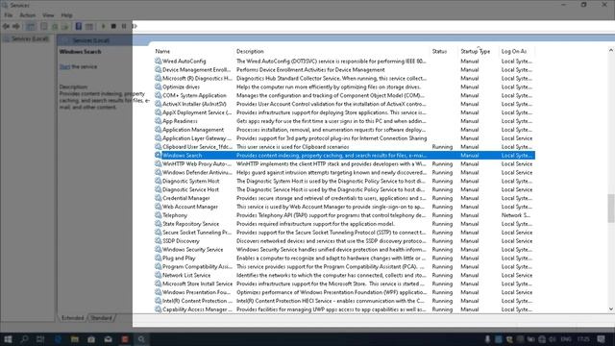Select the COM+ System Application service
The width and height of the screenshot is (615, 346).
click(x=344, y=95)
